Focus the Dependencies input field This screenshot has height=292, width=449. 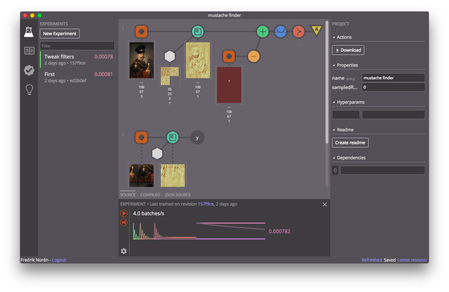(x=383, y=170)
